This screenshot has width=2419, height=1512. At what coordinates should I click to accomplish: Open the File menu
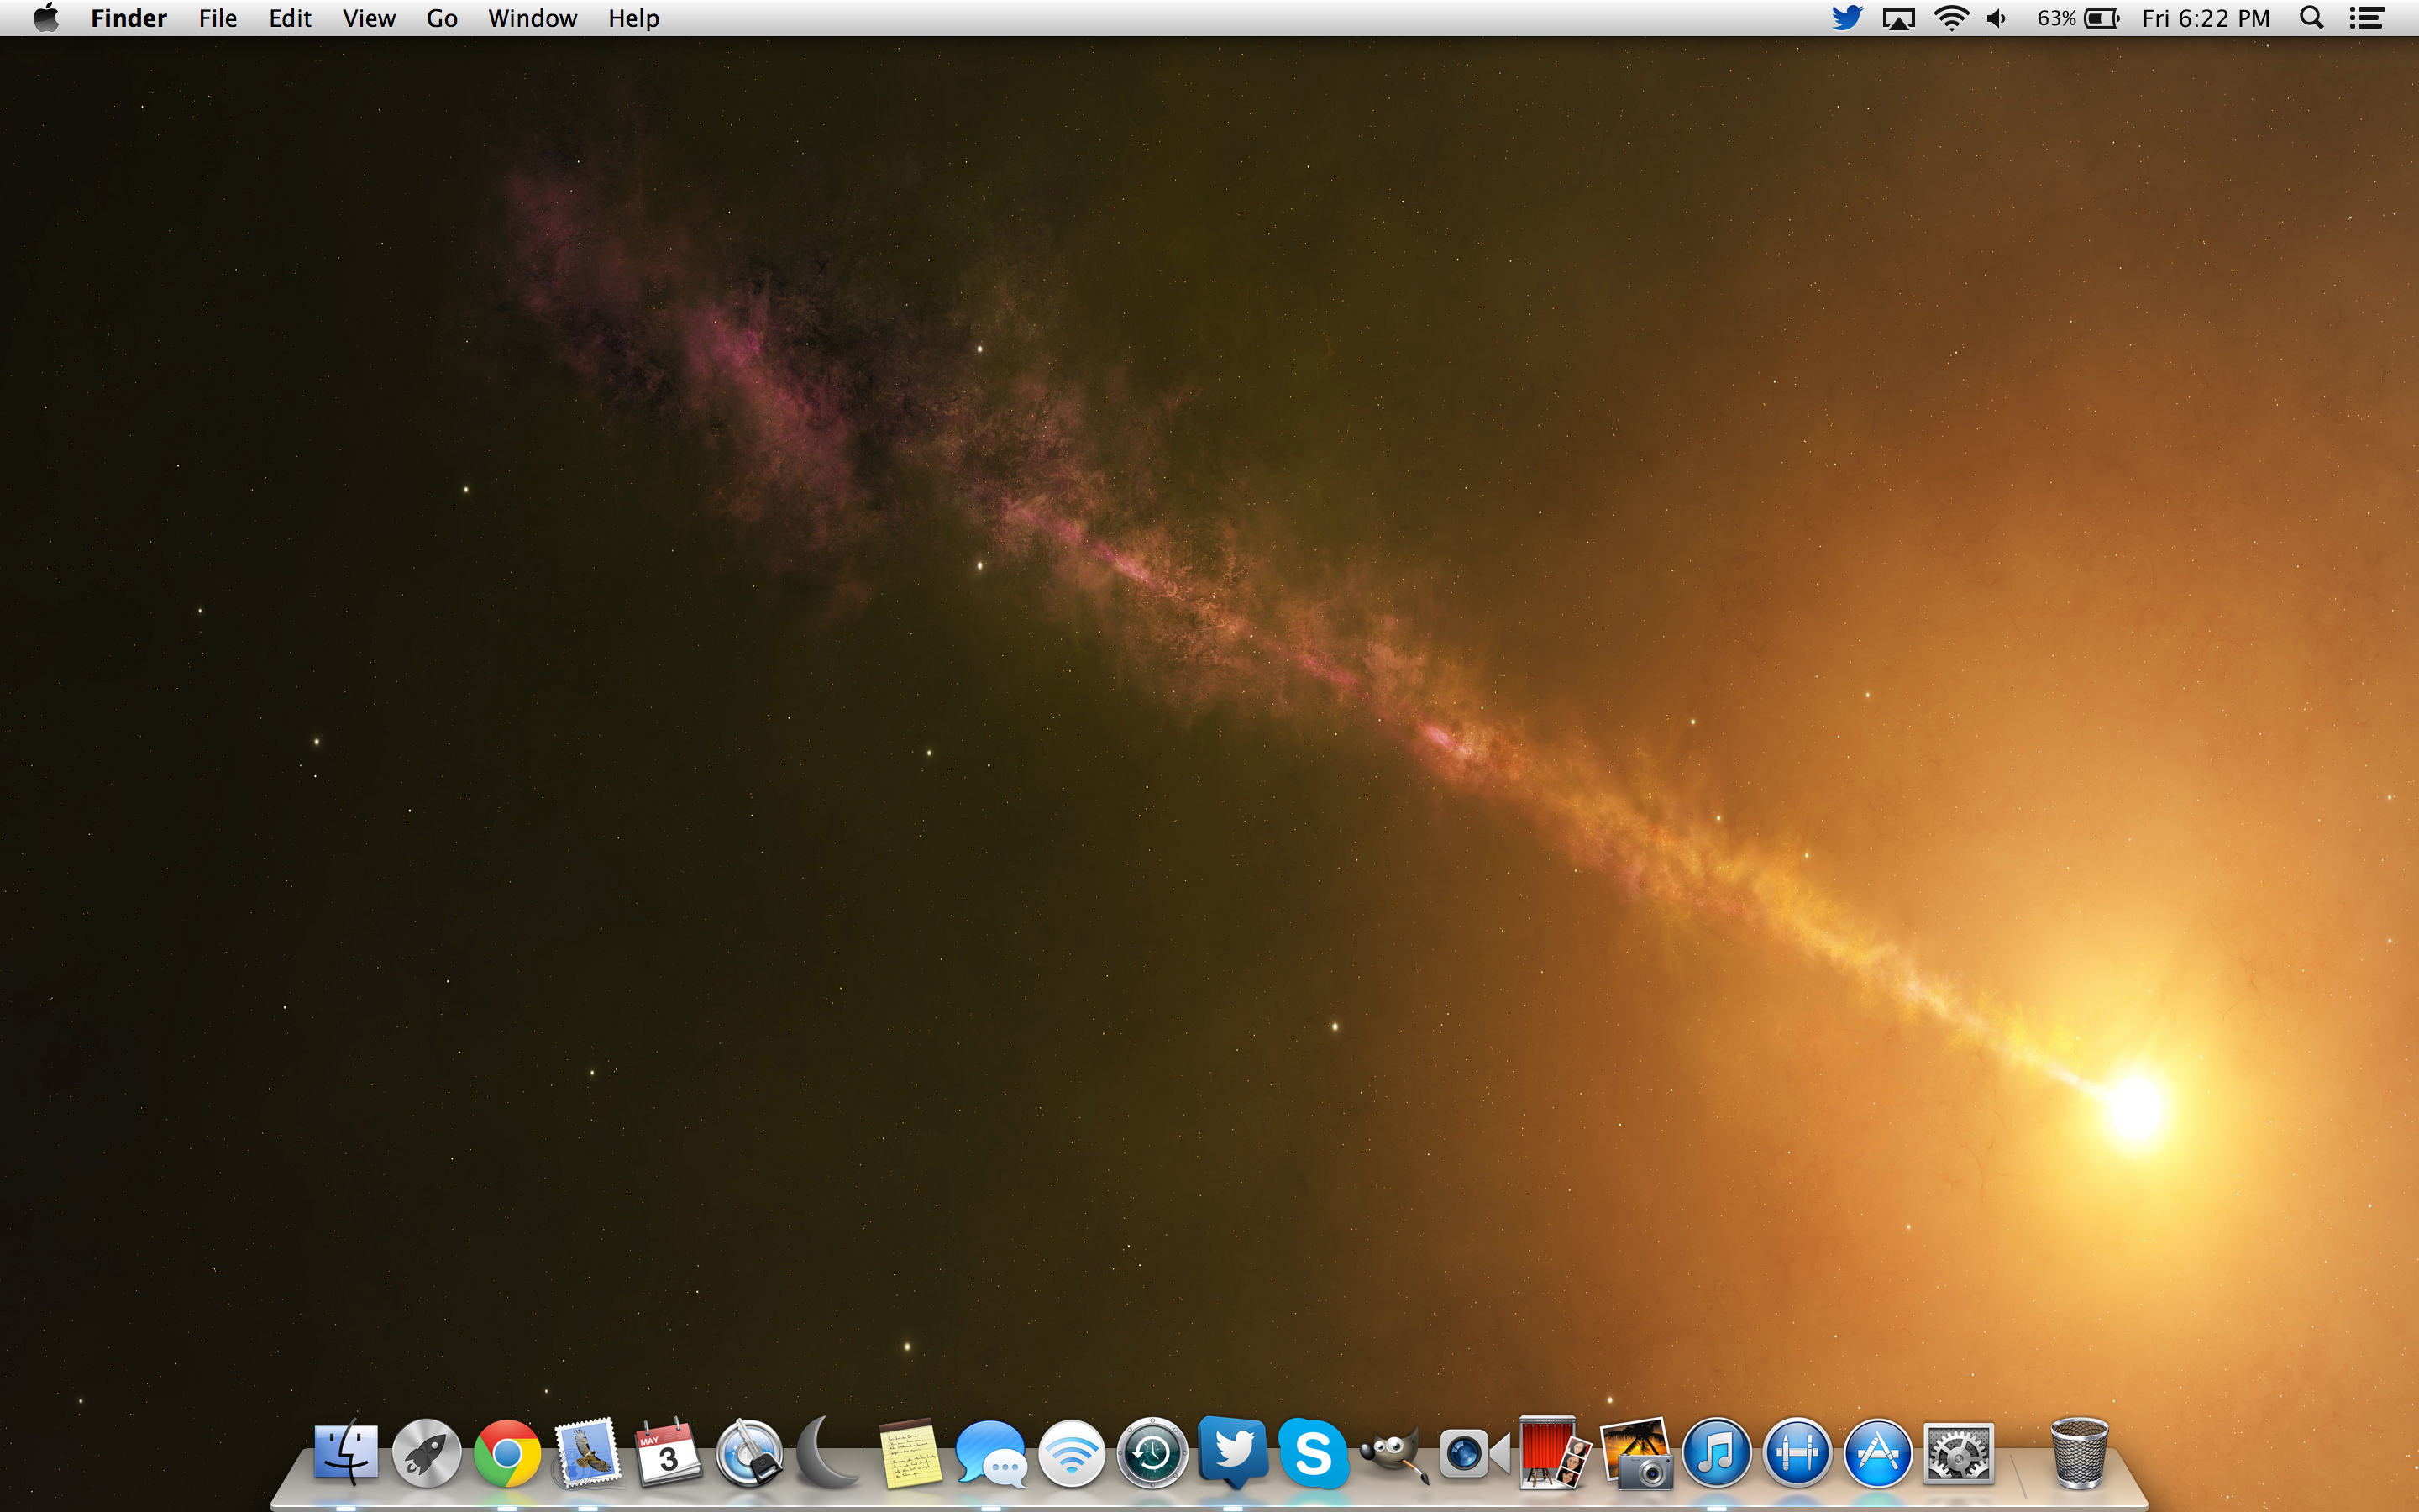click(x=218, y=18)
